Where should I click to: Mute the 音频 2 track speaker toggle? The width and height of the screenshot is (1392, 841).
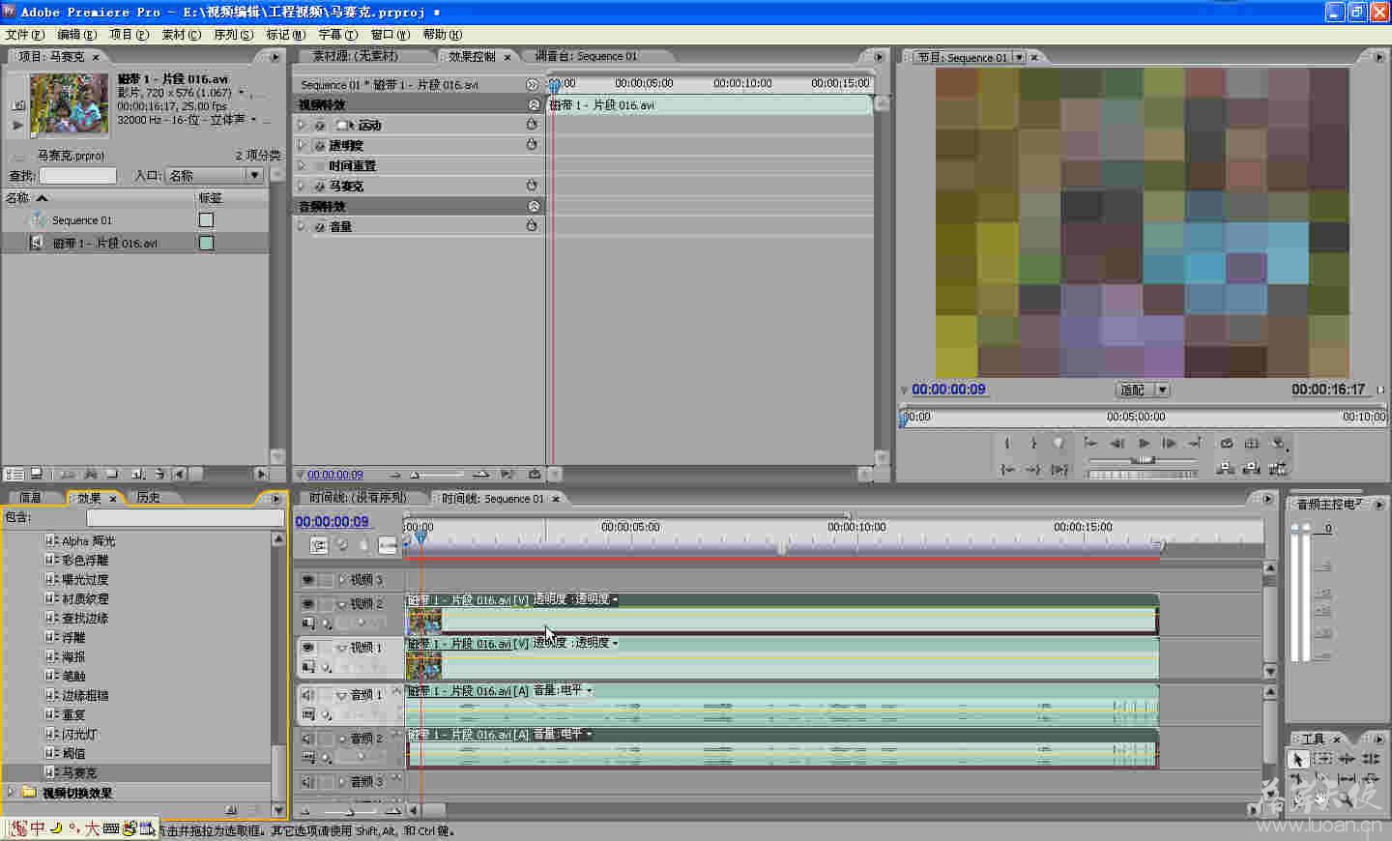(x=307, y=739)
